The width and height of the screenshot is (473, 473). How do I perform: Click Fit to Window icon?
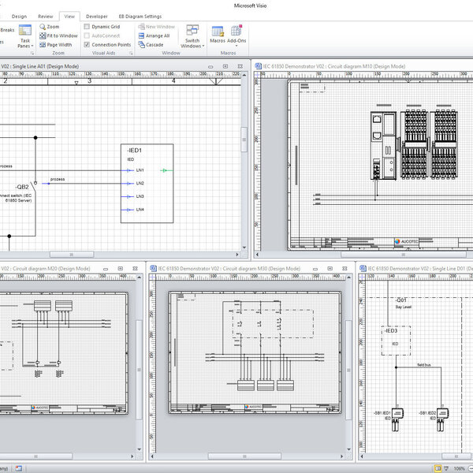pyautogui.click(x=43, y=35)
